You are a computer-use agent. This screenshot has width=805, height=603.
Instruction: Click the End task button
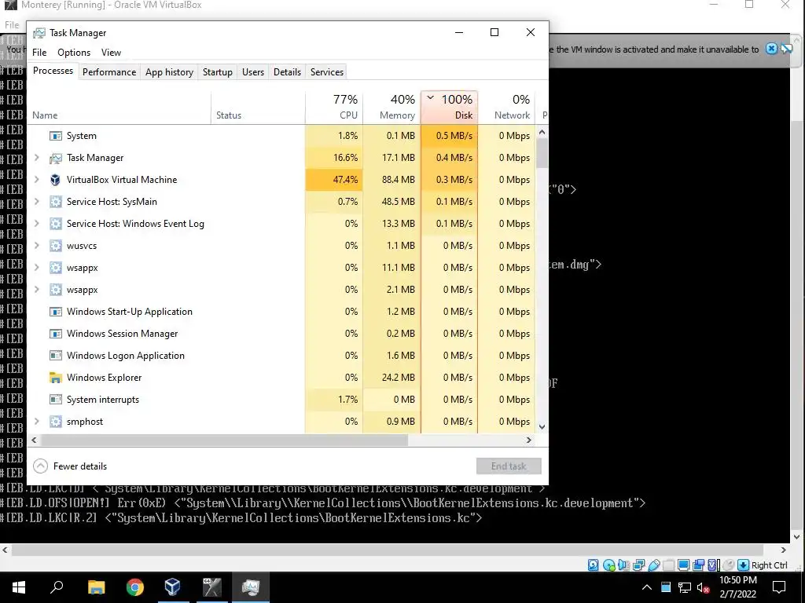click(x=509, y=466)
